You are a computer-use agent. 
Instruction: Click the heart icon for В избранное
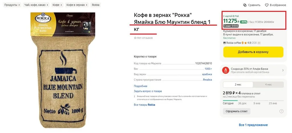[x=267, y=5]
